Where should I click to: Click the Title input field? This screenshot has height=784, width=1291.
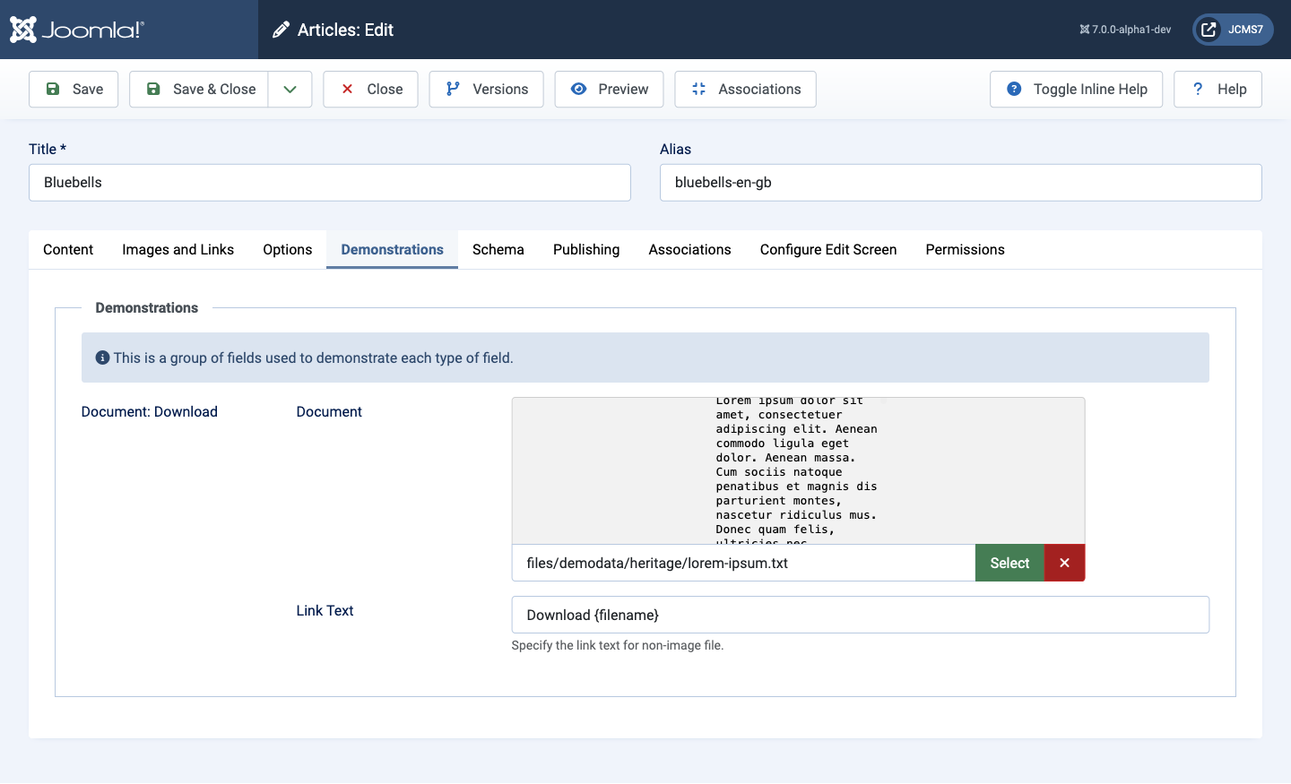[330, 182]
